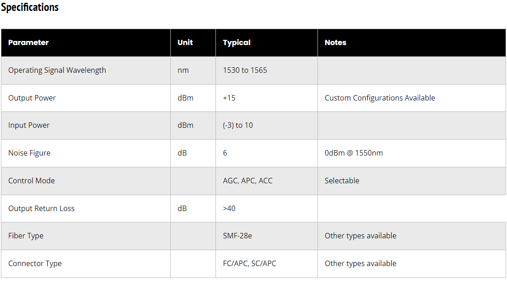Click the Specifications heading

pos(30,8)
